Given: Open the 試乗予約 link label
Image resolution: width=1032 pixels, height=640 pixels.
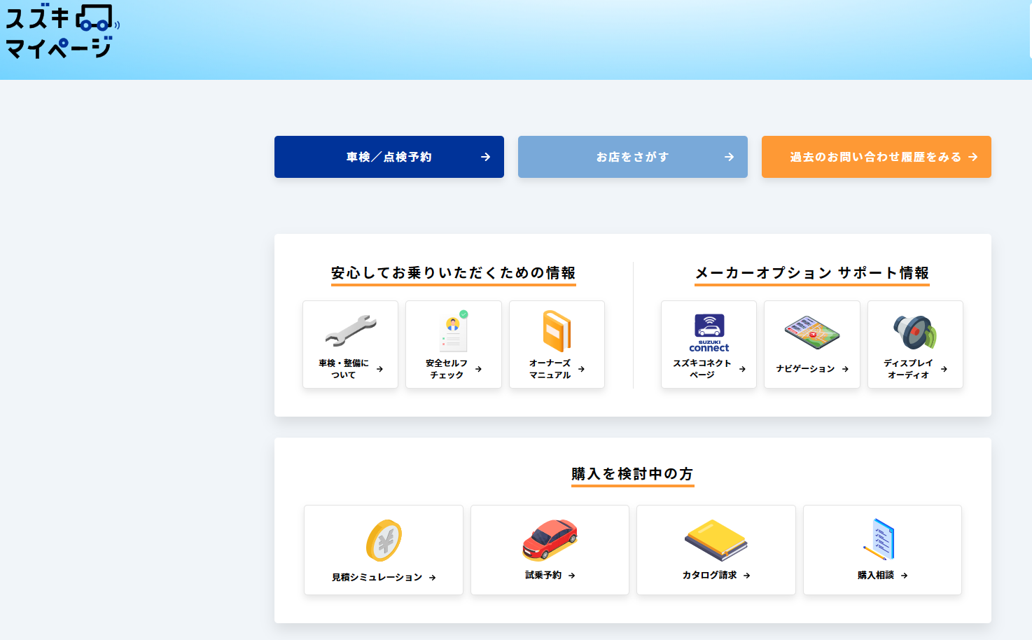Looking at the screenshot, I should 543,576.
